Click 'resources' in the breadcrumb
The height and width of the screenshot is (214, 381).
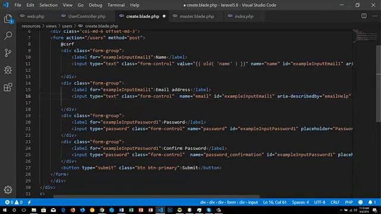(31, 26)
